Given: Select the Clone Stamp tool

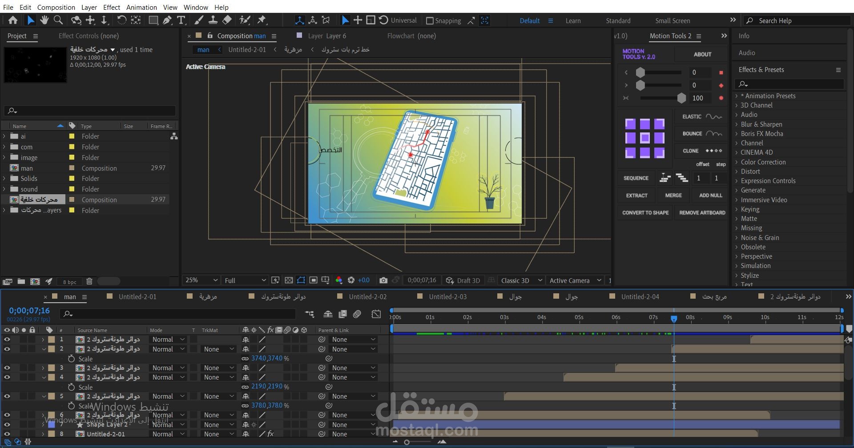Looking at the screenshot, I should pyautogui.click(x=213, y=20).
